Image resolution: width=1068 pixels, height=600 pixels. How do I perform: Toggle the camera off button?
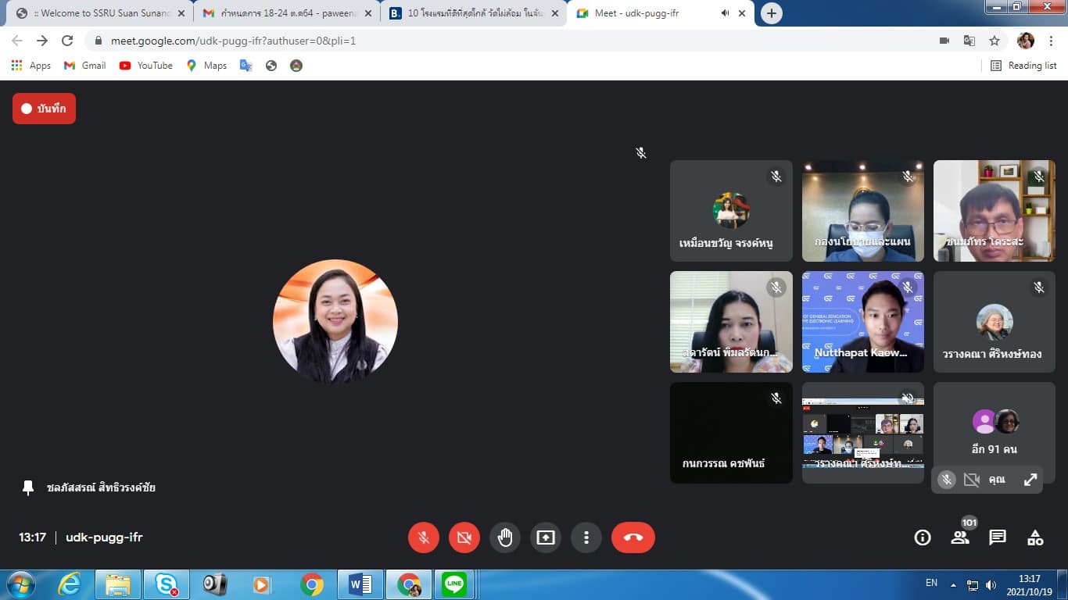464,537
